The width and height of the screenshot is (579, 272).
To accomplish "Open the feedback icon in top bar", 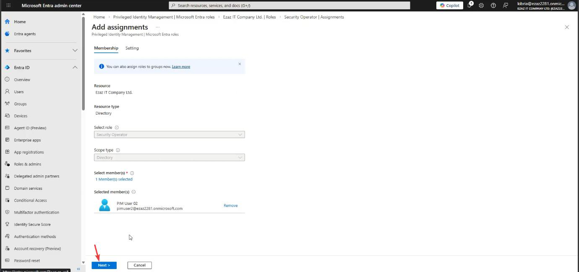I will [505, 5].
